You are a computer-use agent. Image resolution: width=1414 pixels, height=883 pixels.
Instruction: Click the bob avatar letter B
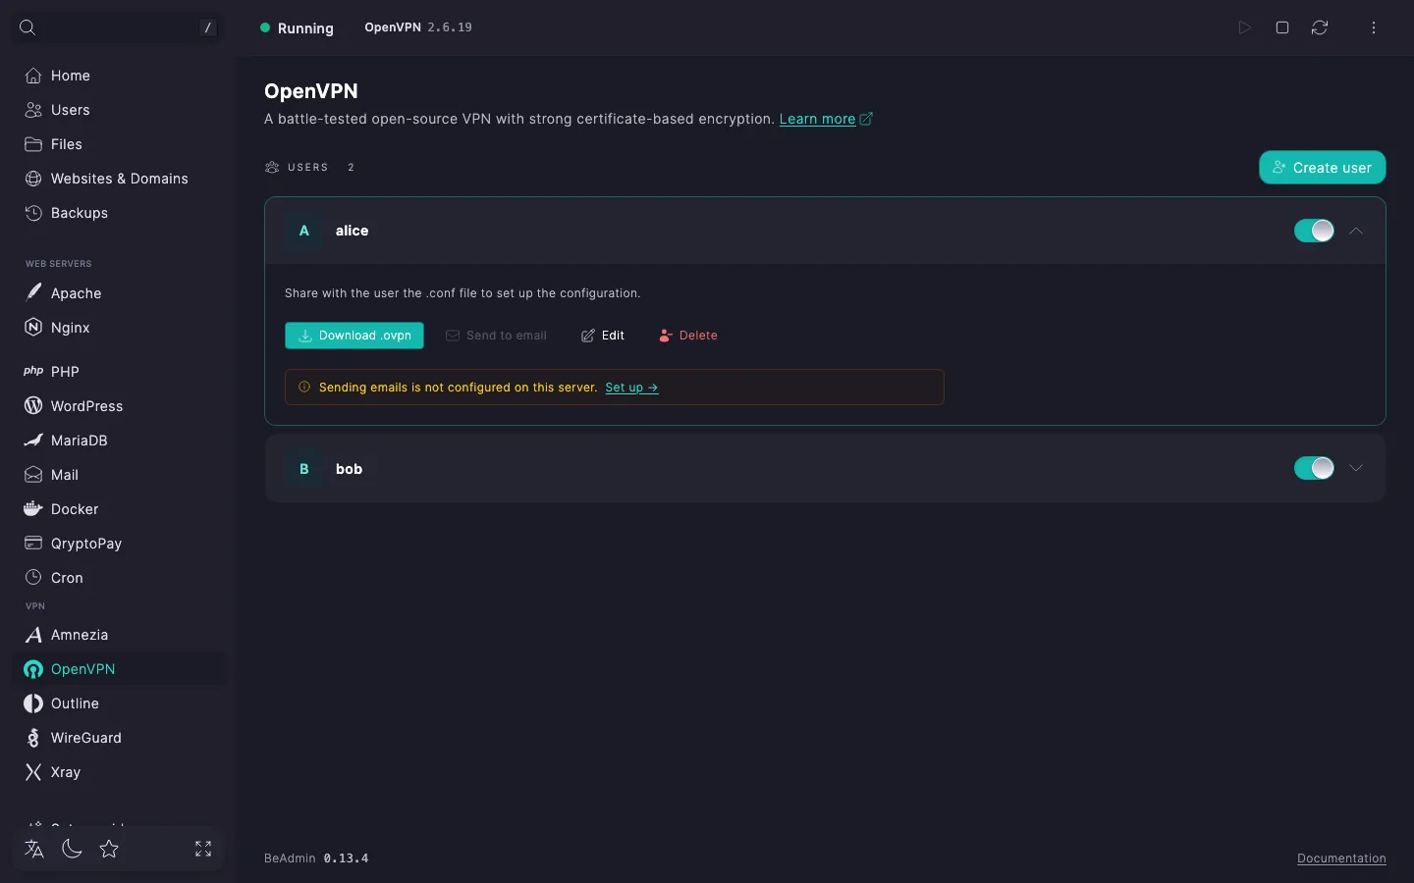pyautogui.click(x=304, y=469)
